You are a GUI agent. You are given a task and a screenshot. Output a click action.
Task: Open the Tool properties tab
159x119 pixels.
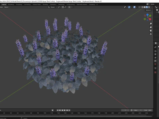pyautogui.click(x=155, y=47)
